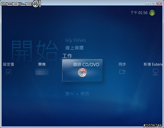Click the green Windows Media Center logo
Screen dimensions: 164x128
pos(152,13)
